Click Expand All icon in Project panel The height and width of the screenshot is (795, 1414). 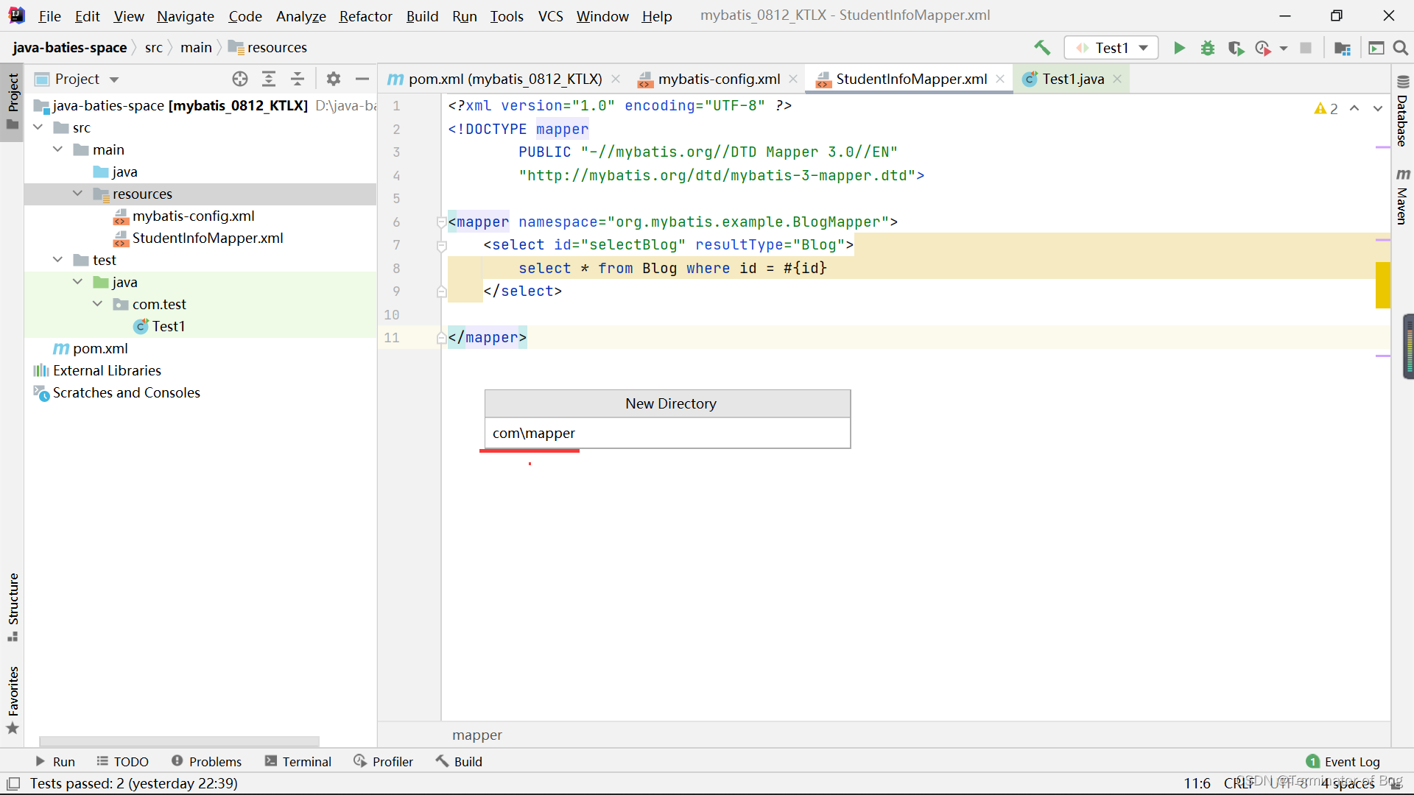[x=269, y=79]
